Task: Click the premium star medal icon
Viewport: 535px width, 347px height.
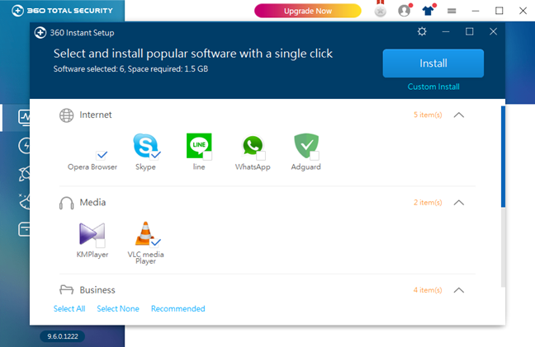Action: pos(380,10)
